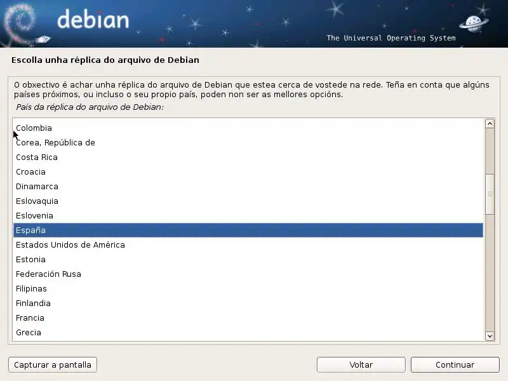This screenshot has height=381, width=508.
Task: Pick Filipinas in the list
Action: pyautogui.click(x=248, y=288)
